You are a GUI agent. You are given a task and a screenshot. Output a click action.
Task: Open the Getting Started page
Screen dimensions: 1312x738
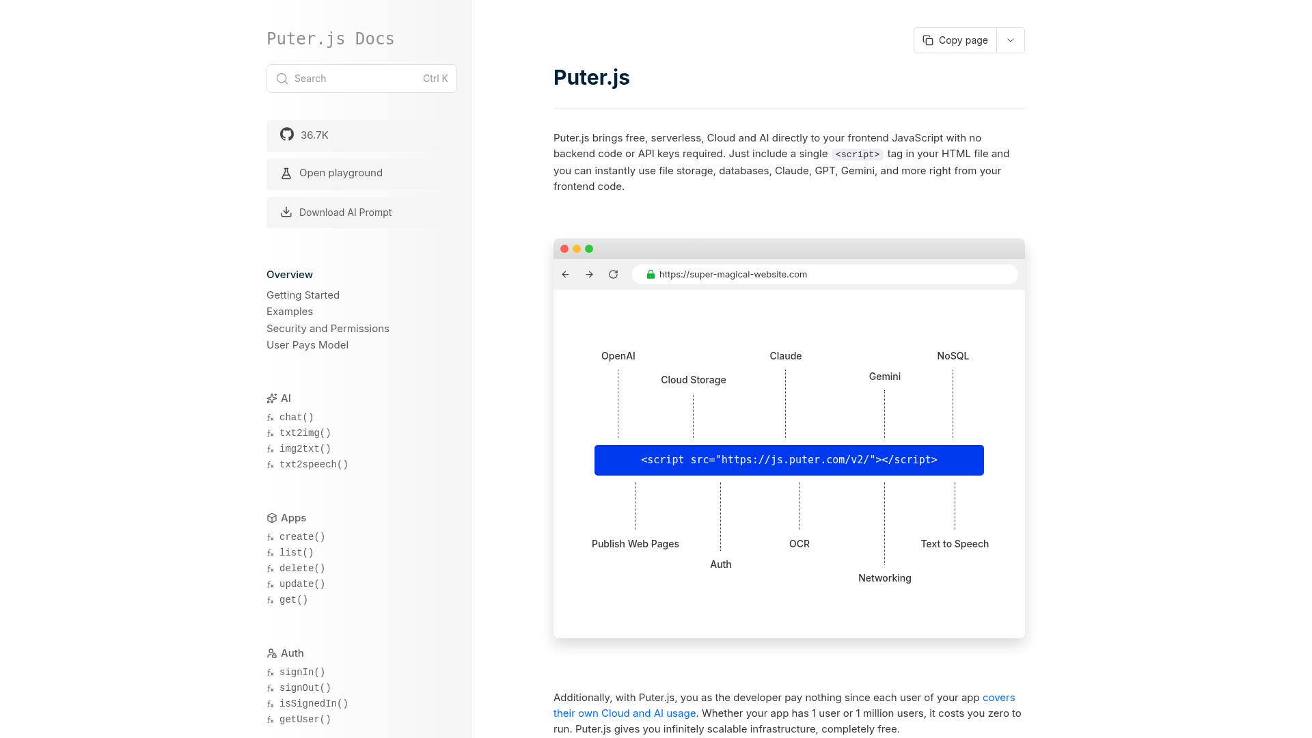point(303,295)
